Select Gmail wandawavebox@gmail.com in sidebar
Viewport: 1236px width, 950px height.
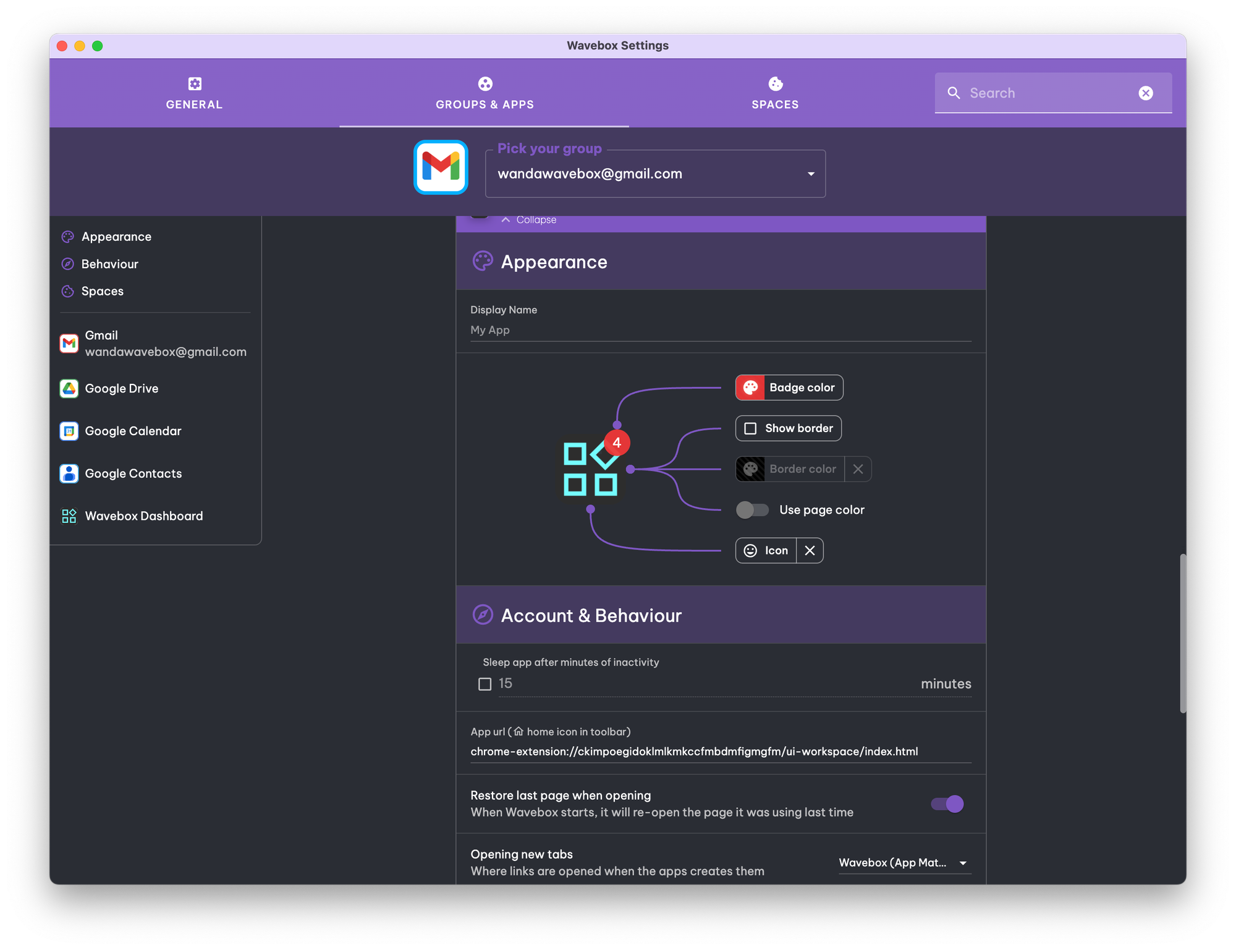click(x=154, y=344)
